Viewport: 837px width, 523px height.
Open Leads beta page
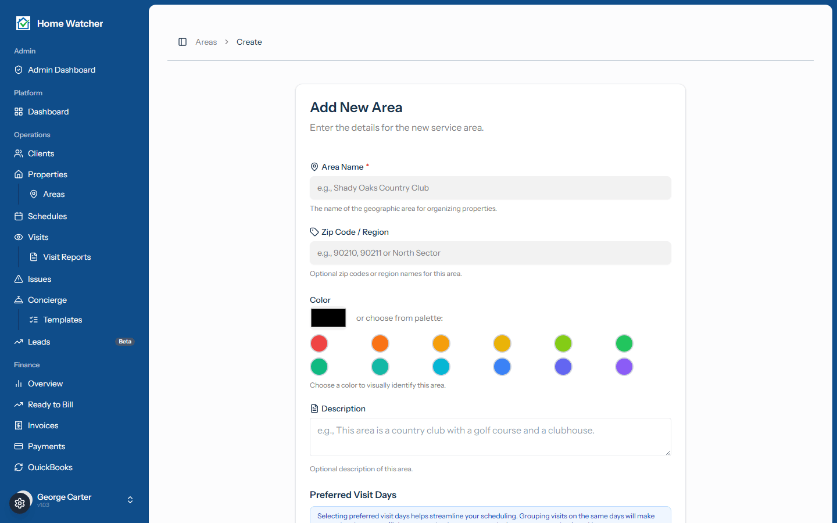[x=74, y=342]
